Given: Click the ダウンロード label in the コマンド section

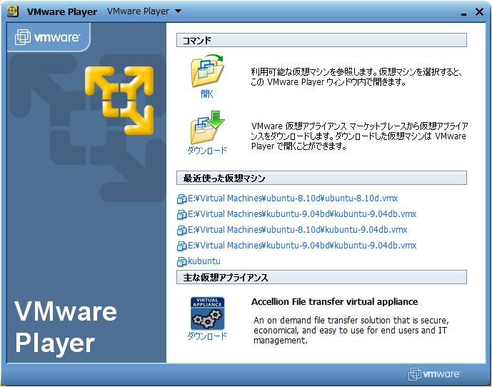Looking at the screenshot, I should click(x=207, y=151).
